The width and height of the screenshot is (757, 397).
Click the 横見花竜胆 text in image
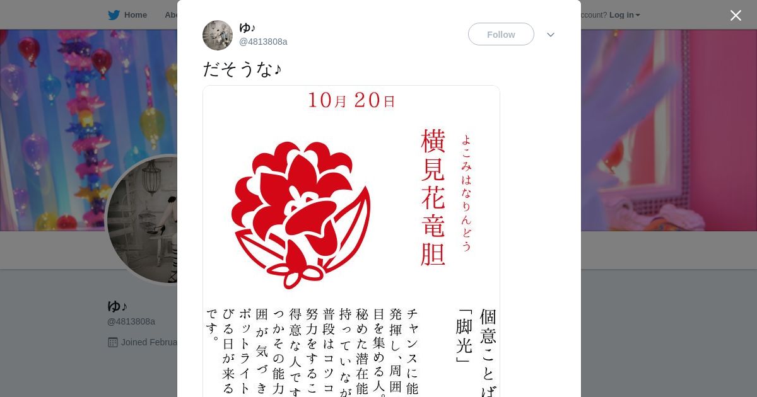(433, 197)
